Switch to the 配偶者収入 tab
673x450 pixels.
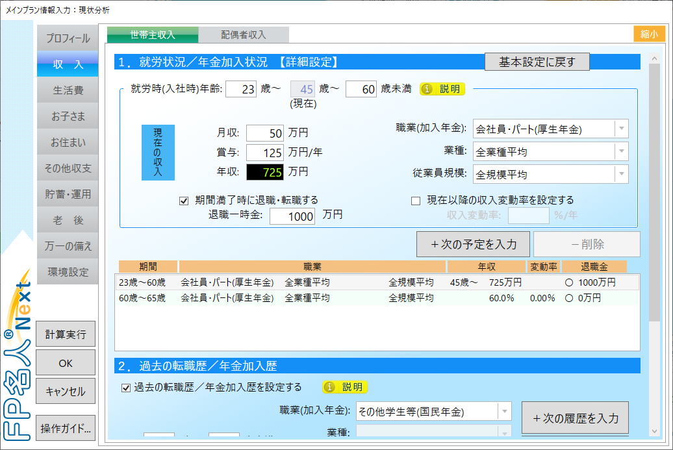pyautogui.click(x=243, y=35)
